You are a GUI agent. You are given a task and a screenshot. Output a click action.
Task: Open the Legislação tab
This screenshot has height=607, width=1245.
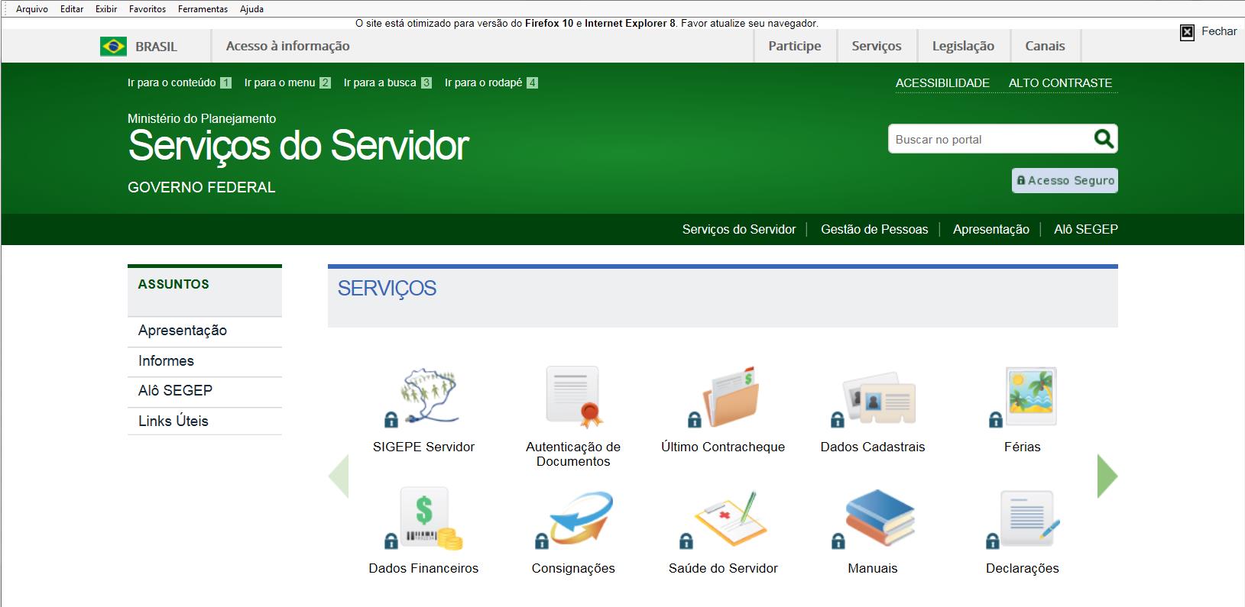(963, 46)
